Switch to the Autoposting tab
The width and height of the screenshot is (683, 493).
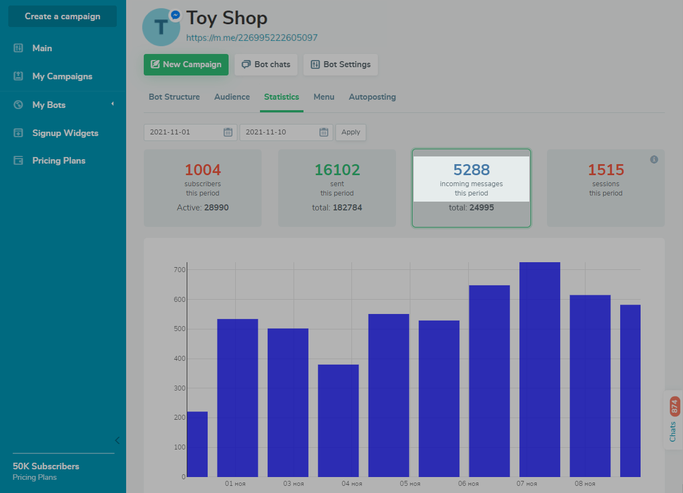[372, 97]
